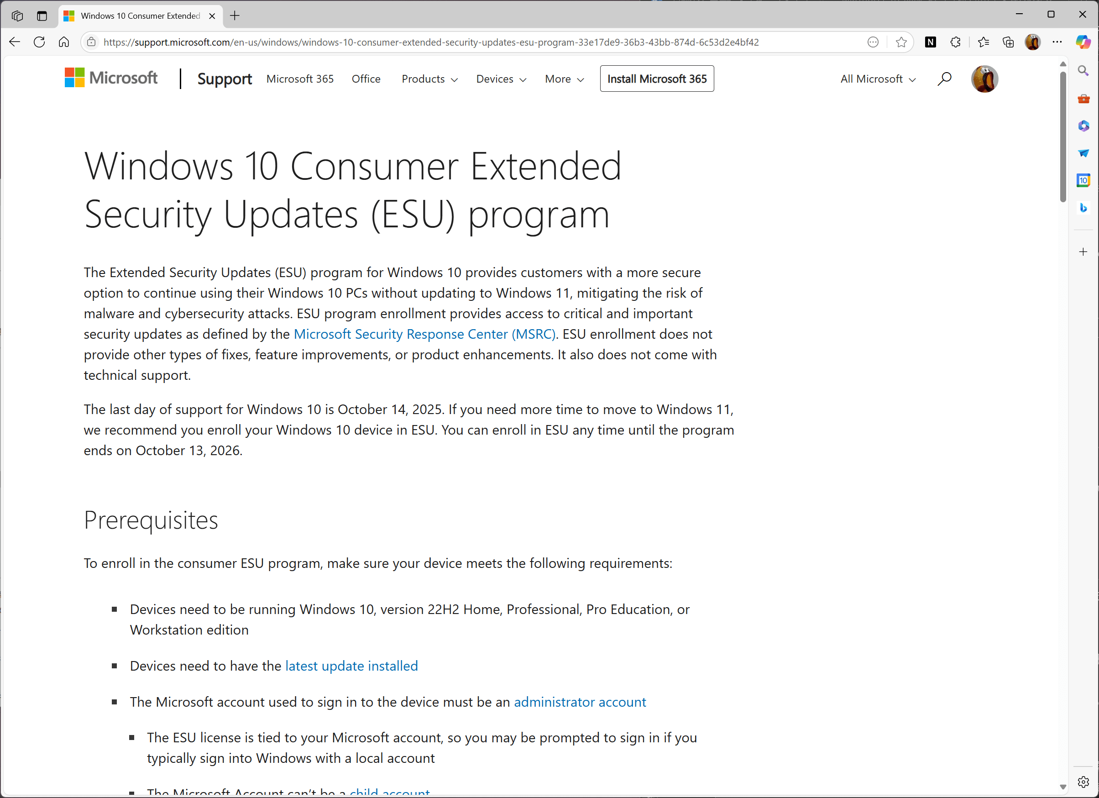Open sidebar settings gear
The width and height of the screenshot is (1099, 798).
point(1083,782)
